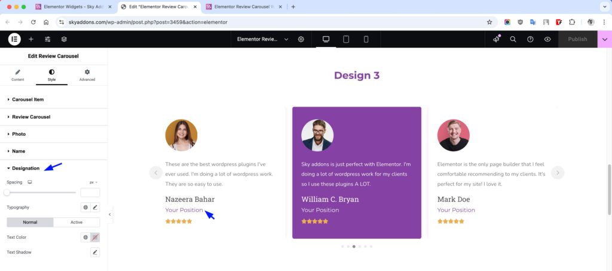Switch to the Advanced tab

tap(87, 76)
